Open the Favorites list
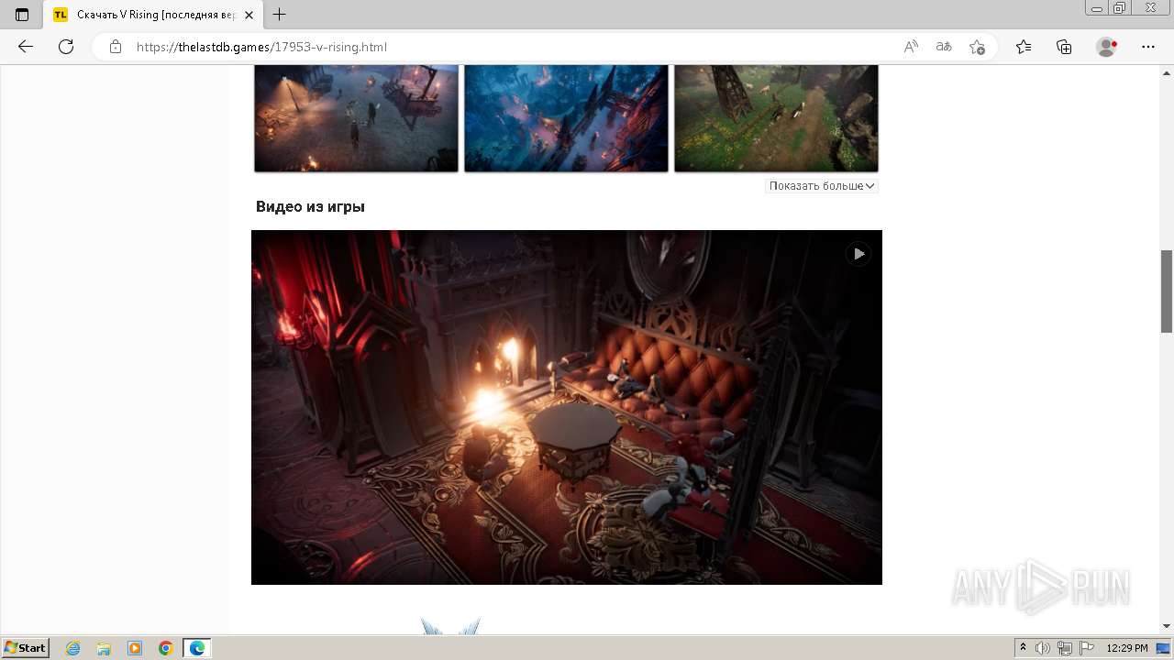1174x660 pixels. (x=1024, y=47)
